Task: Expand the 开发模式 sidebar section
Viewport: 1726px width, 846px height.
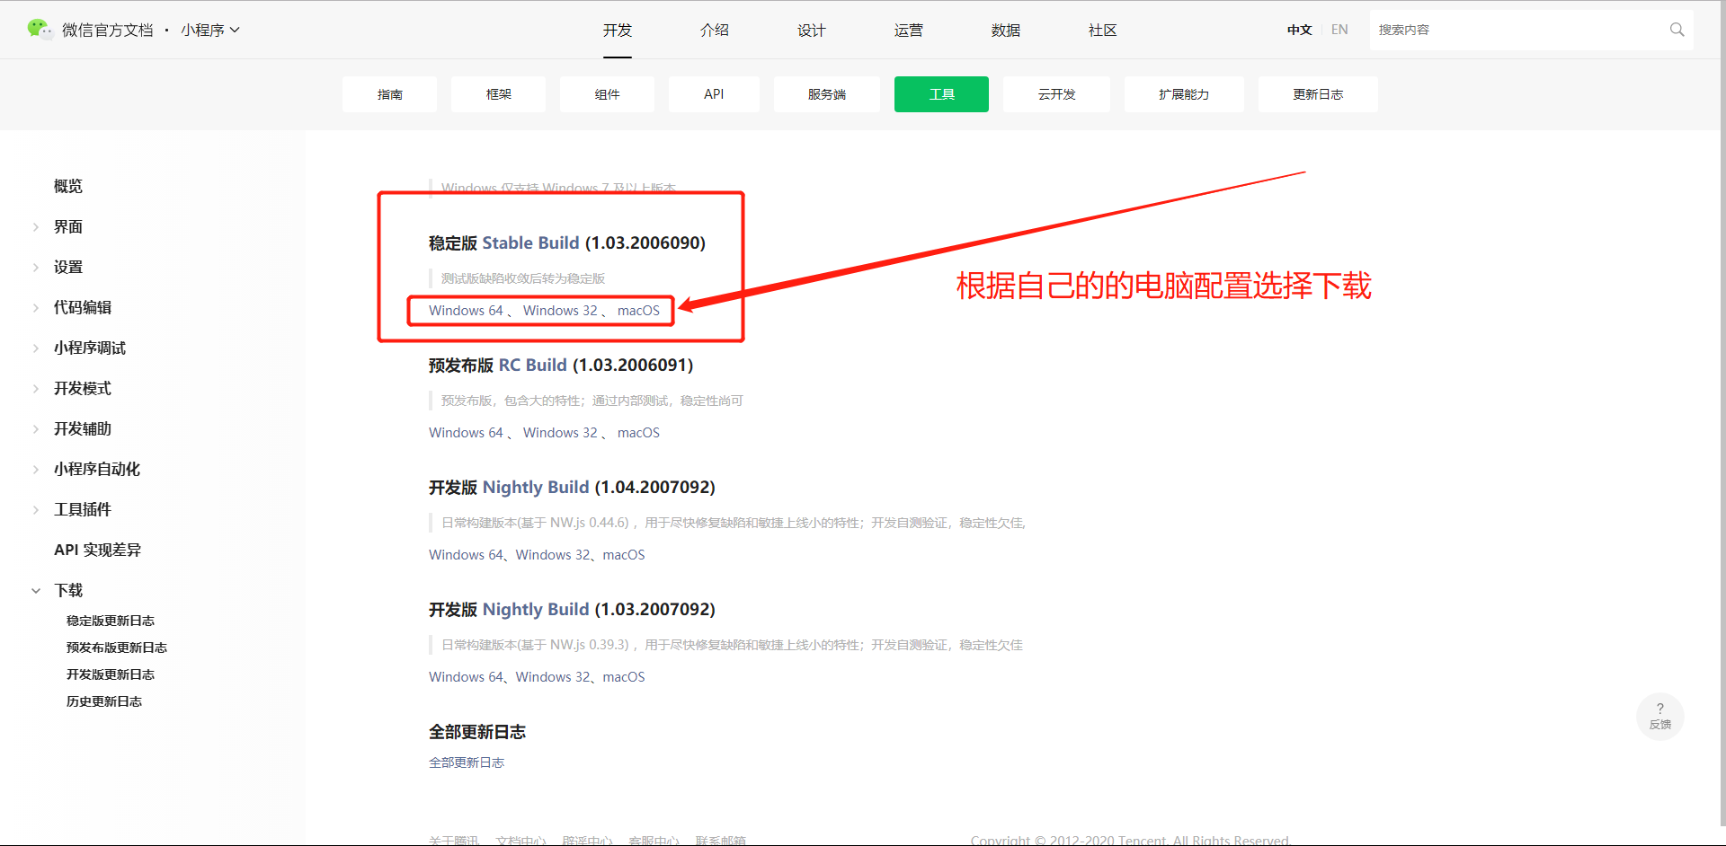Action: (36, 389)
